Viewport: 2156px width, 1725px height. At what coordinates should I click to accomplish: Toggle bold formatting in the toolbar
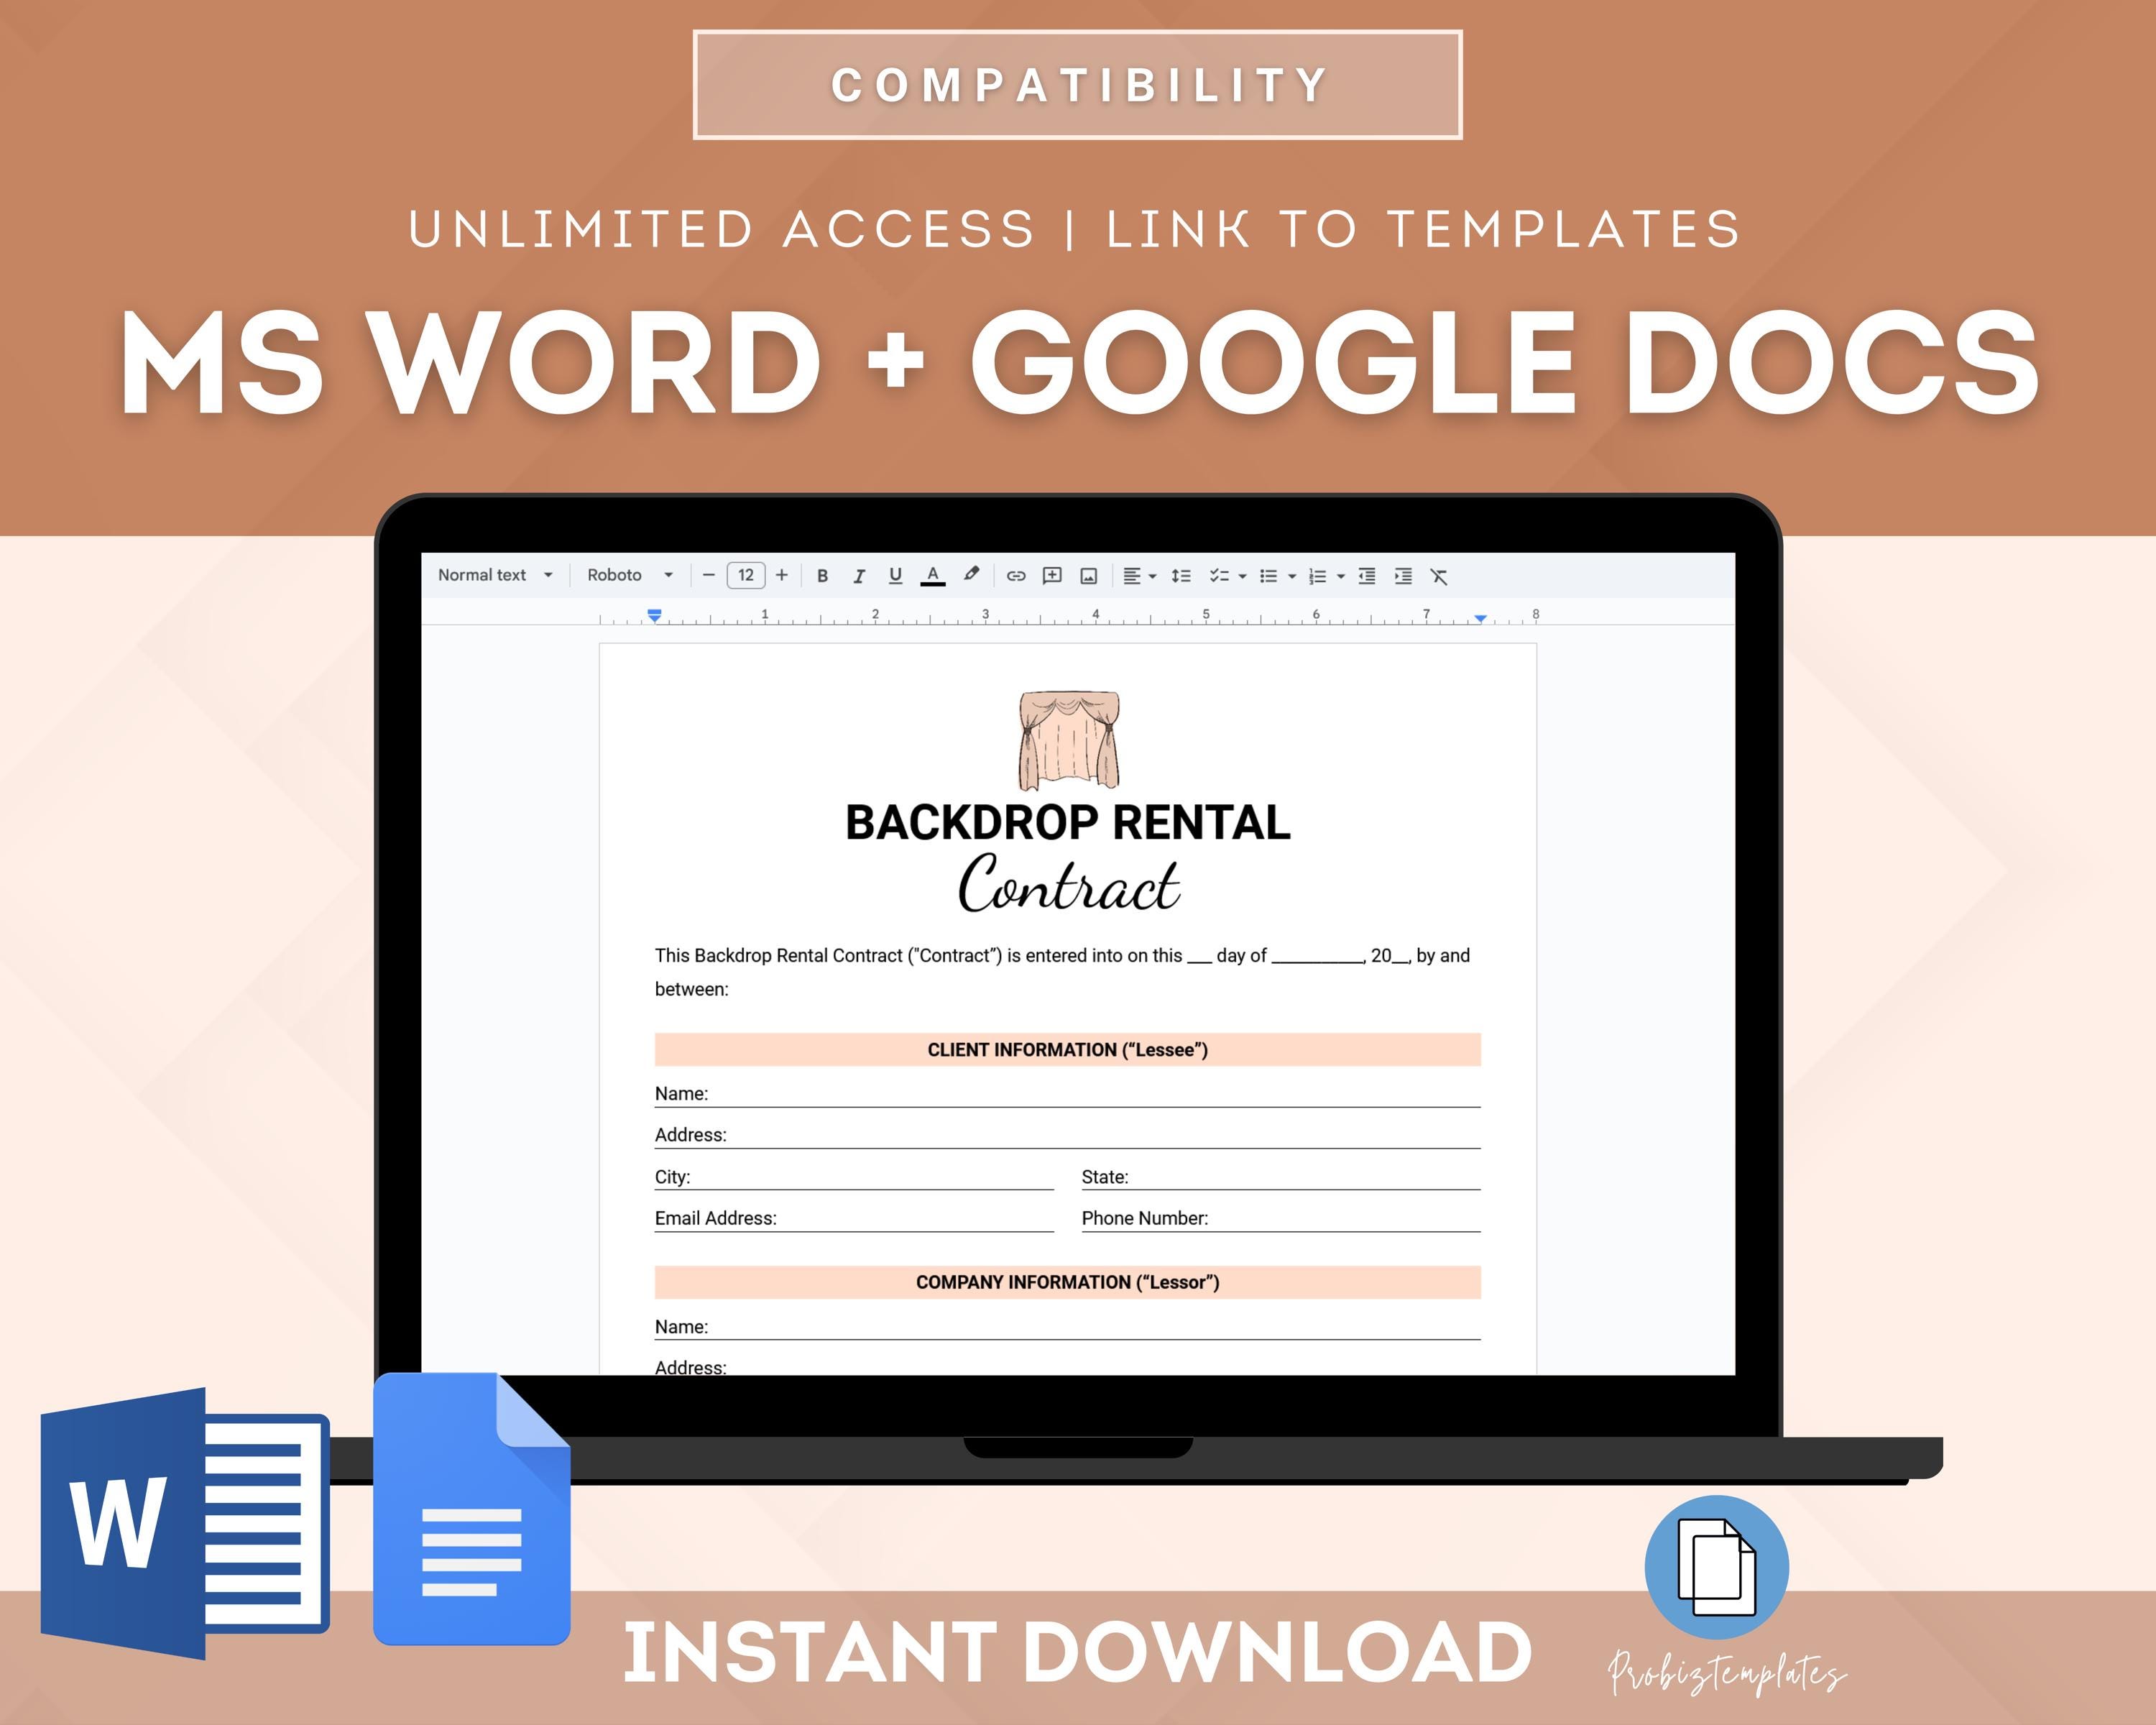point(822,576)
